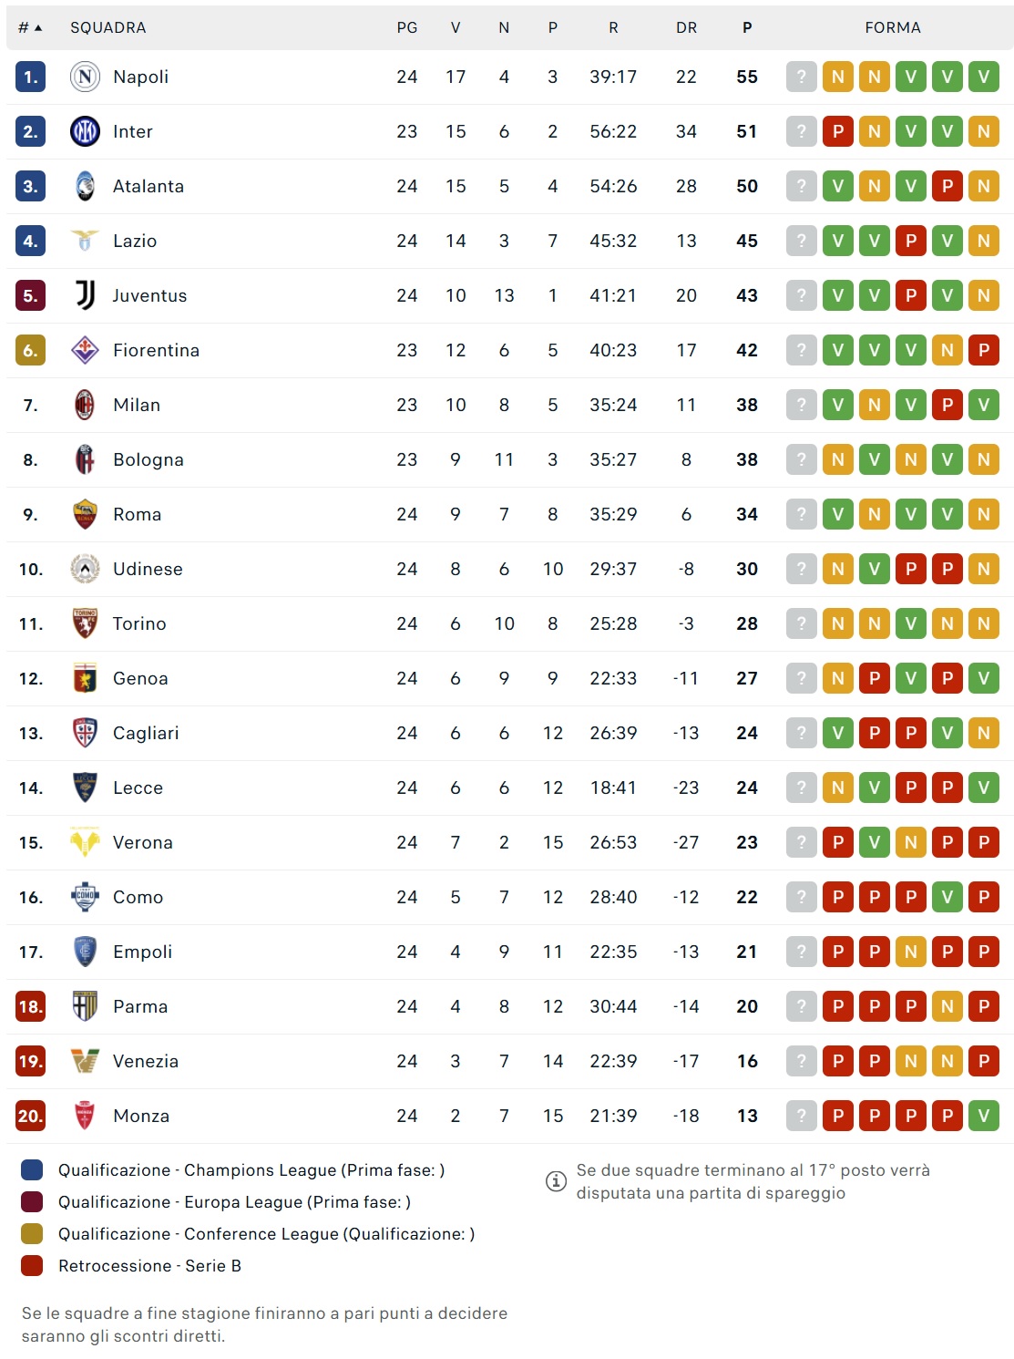The width and height of the screenshot is (1014, 1359).
Task: Click the SQUADRA column header
Action: pos(108,27)
